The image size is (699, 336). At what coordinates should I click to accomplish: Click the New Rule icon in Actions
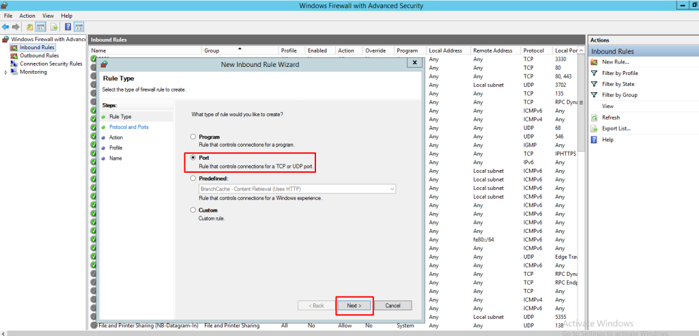pyautogui.click(x=594, y=62)
